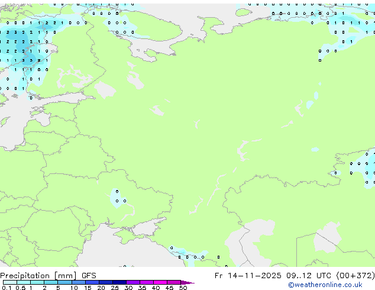375x290 pixels.
Task: Click the 20–25 mm dark blue swatch
Action: click(x=106, y=282)
